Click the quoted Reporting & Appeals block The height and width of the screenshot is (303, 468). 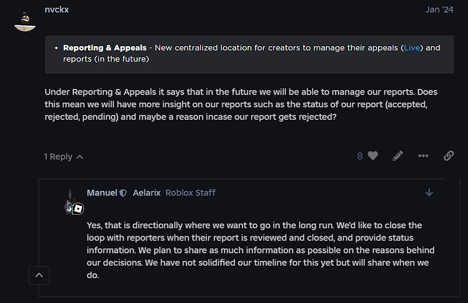[x=249, y=54]
